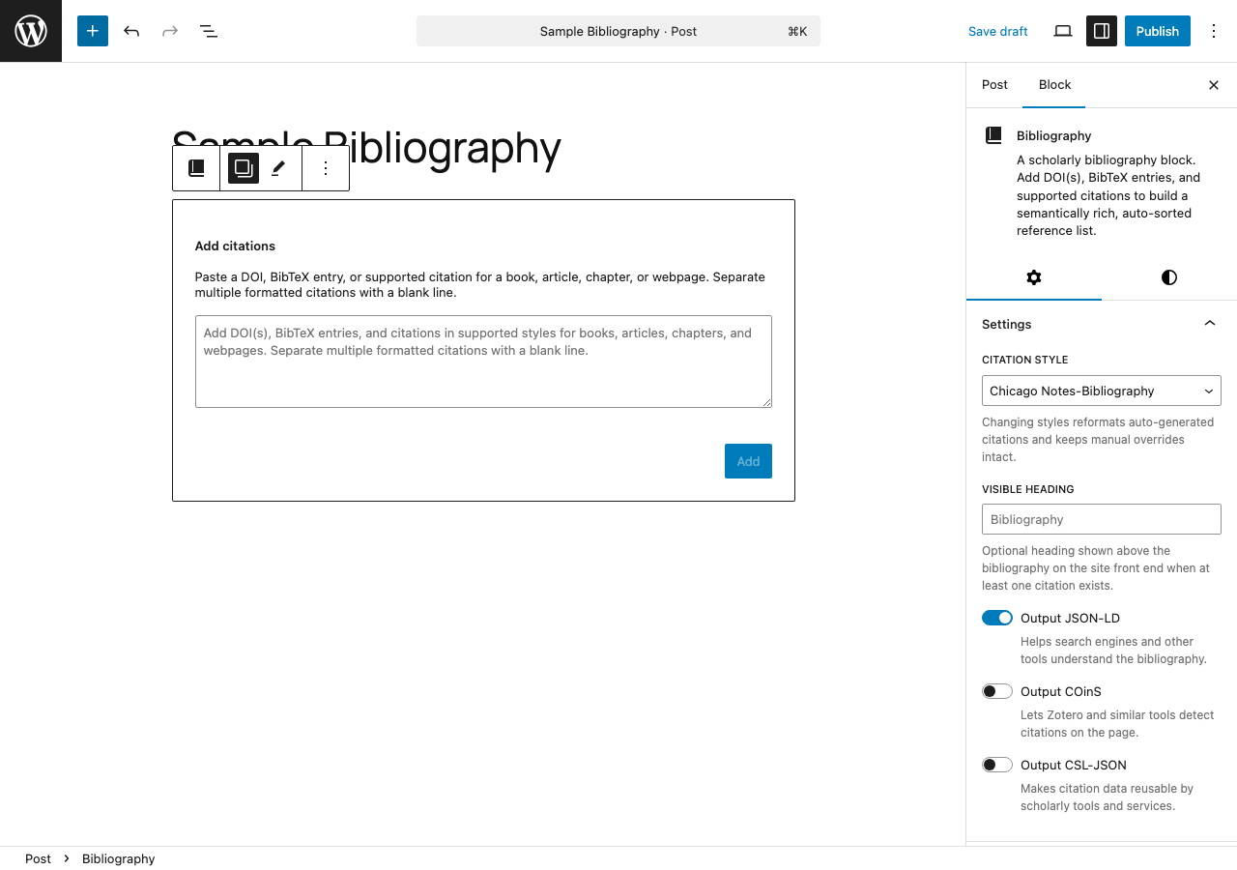Viewport: 1237px width, 870px height.
Task: Click the desktop preview laptop icon
Action: [x=1062, y=31]
